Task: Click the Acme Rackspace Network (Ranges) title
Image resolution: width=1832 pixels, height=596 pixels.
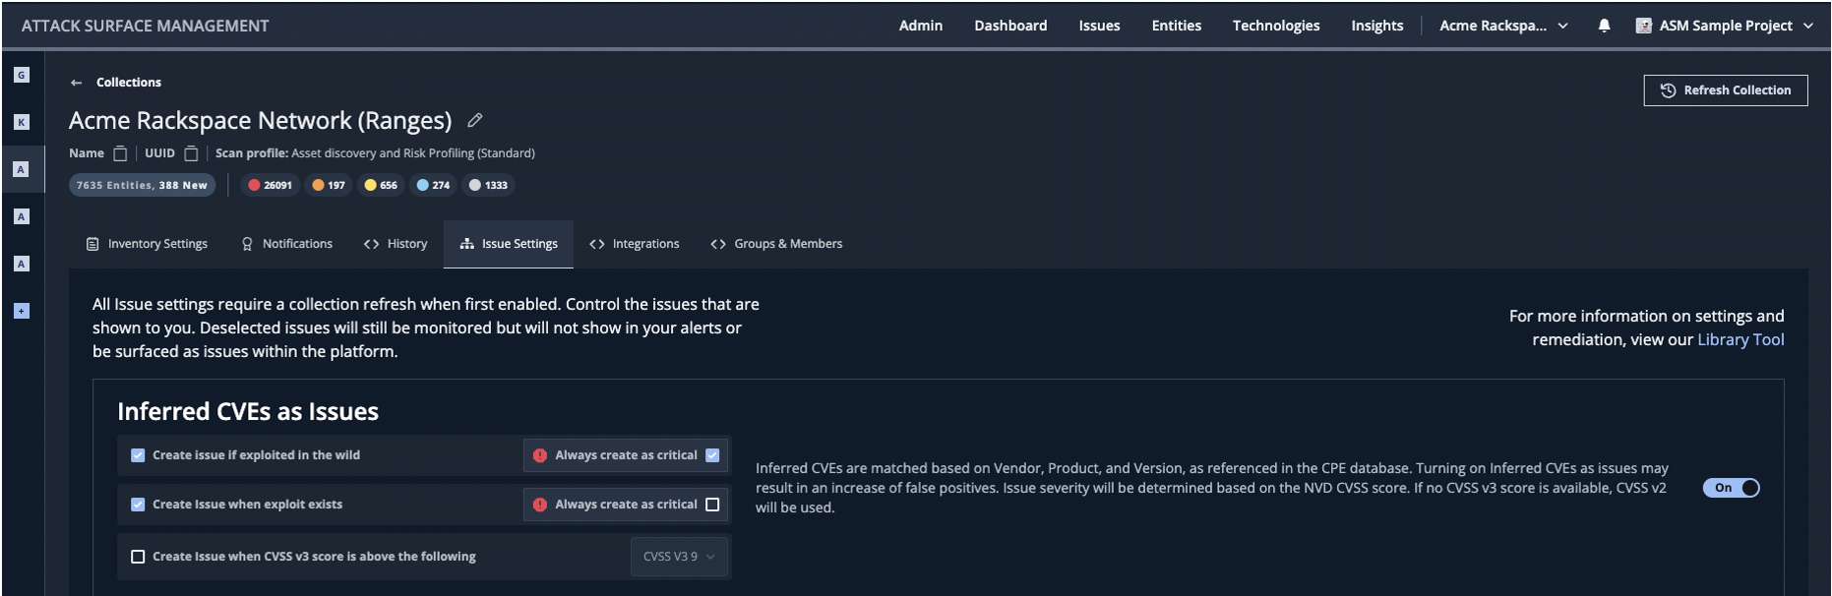Action: click(261, 120)
